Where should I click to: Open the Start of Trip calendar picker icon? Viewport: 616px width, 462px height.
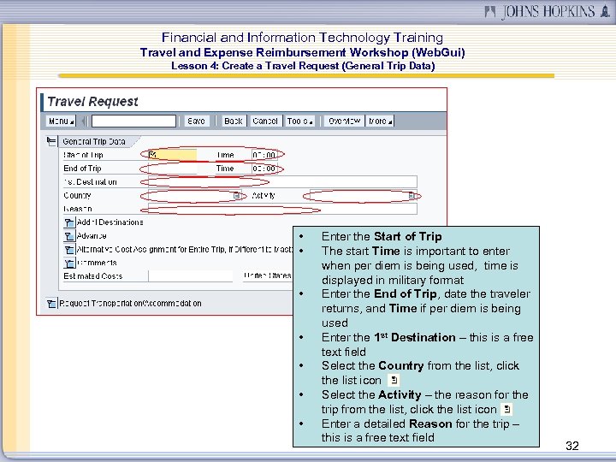[153, 155]
